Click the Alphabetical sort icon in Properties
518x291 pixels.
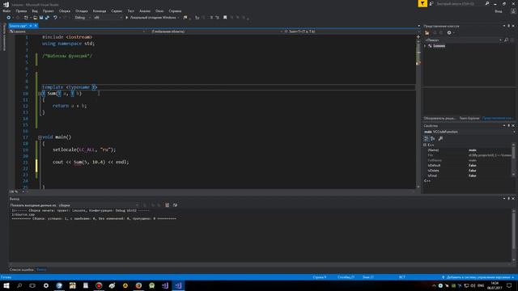(x=432, y=138)
